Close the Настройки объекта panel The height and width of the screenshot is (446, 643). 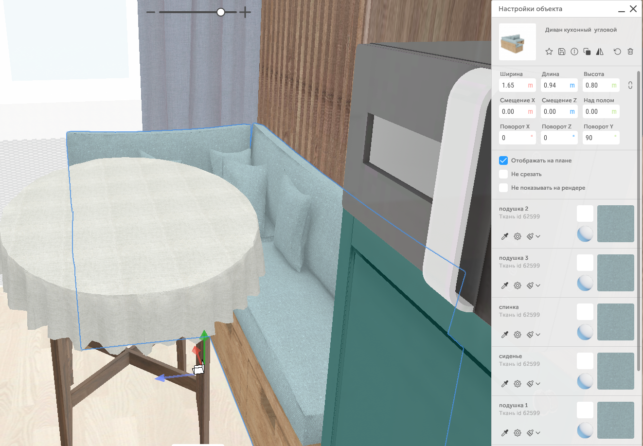[633, 9]
